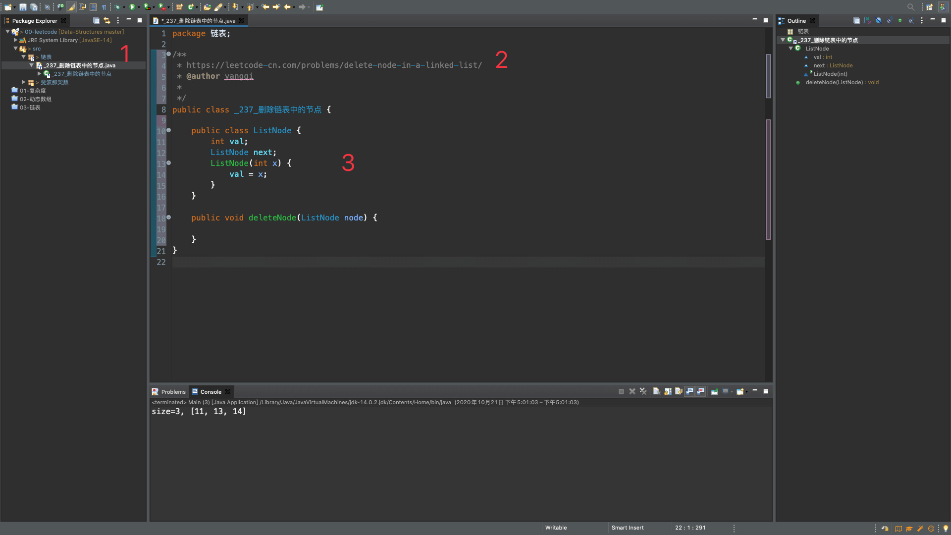Image resolution: width=951 pixels, height=535 pixels.
Task: Toggle Block Selection mode
Action: (x=93, y=7)
